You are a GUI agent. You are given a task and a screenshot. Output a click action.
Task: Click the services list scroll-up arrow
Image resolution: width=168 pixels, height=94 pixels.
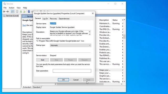click(124, 20)
